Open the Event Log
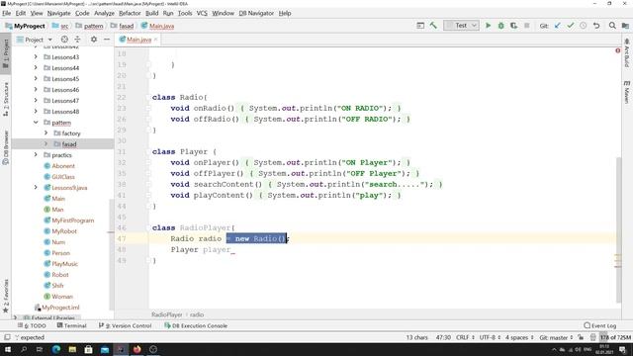Image resolution: width=633 pixels, height=356 pixels. (x=600, y=325)
